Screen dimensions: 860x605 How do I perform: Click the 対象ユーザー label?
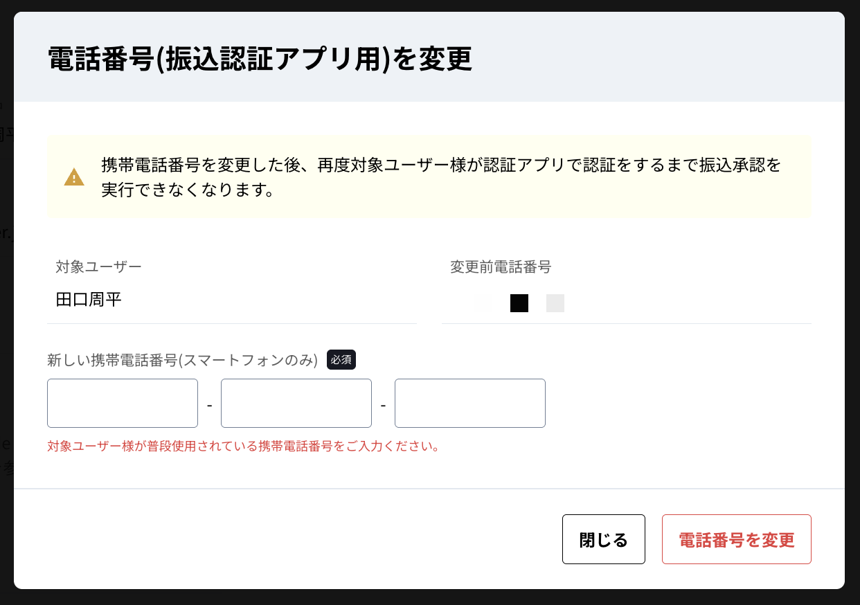(99, 267)
